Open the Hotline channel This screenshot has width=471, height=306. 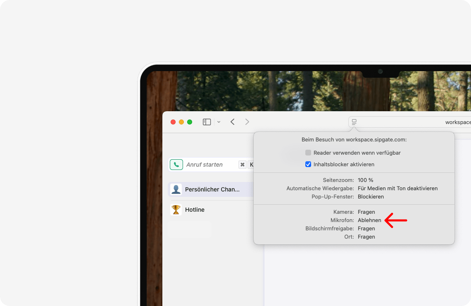coord(211,210)
